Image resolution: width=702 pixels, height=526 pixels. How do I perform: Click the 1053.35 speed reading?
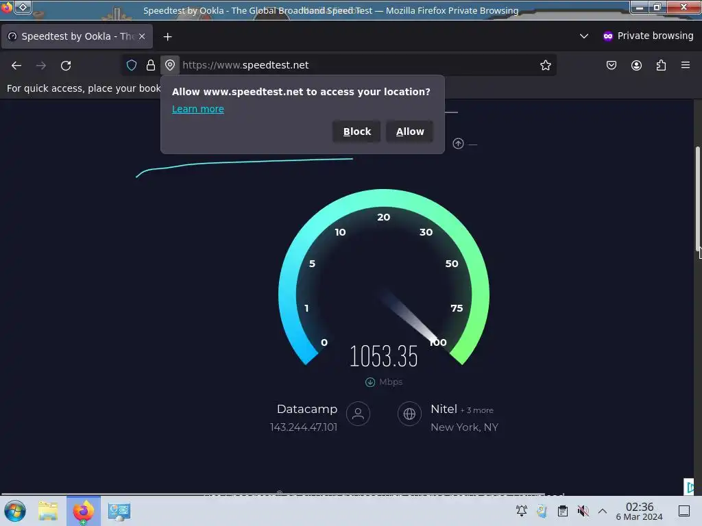(x=384, y=356)
